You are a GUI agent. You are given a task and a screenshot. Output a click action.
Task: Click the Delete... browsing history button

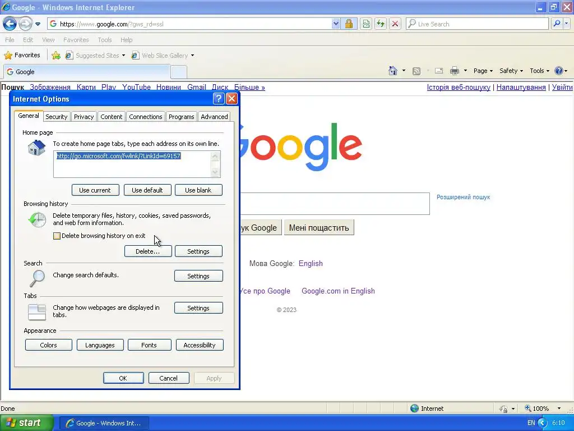point(148,251)
